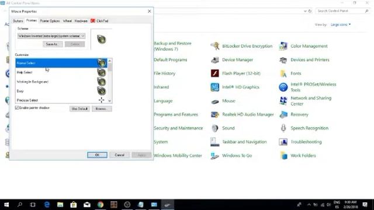Open Default Programs link
Viewport: 374px width, 210px height.
click(x=170, y=60)
